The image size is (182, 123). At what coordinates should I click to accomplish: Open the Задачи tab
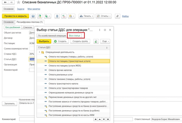pyautogui.click(x=21, y=9)
